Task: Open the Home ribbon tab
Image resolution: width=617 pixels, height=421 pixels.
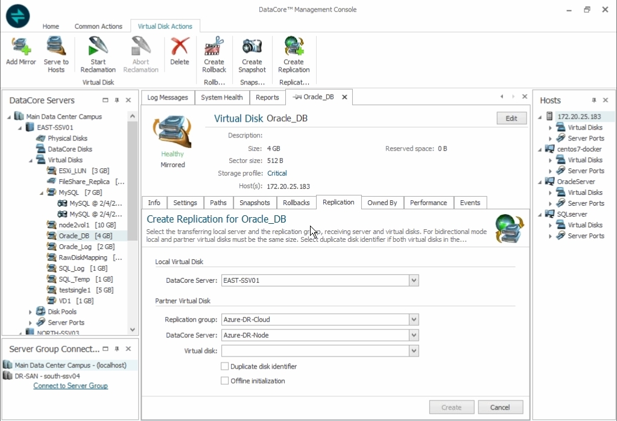Action: tap(51, 27)
